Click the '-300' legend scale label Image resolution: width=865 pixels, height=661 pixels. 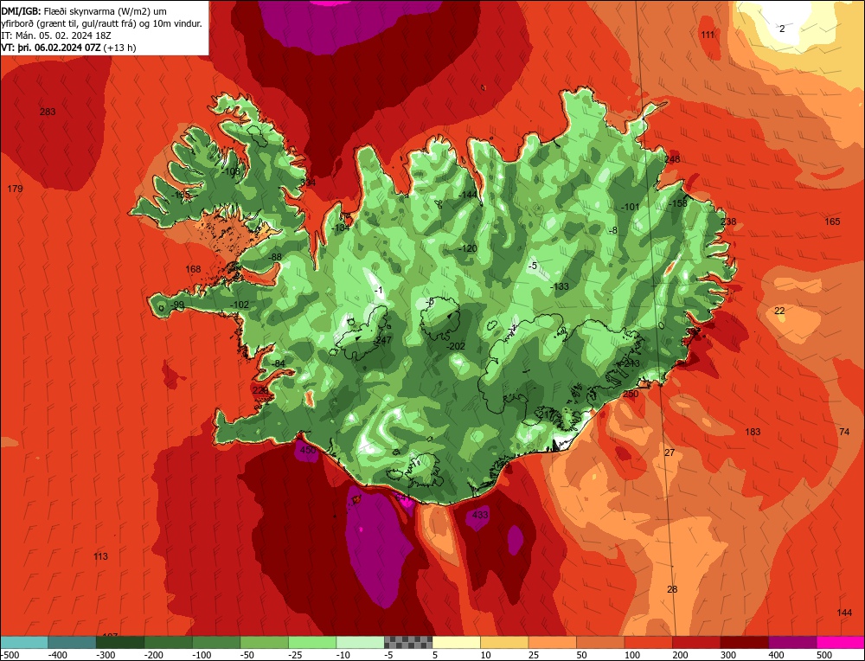click(x=106, y=655)
